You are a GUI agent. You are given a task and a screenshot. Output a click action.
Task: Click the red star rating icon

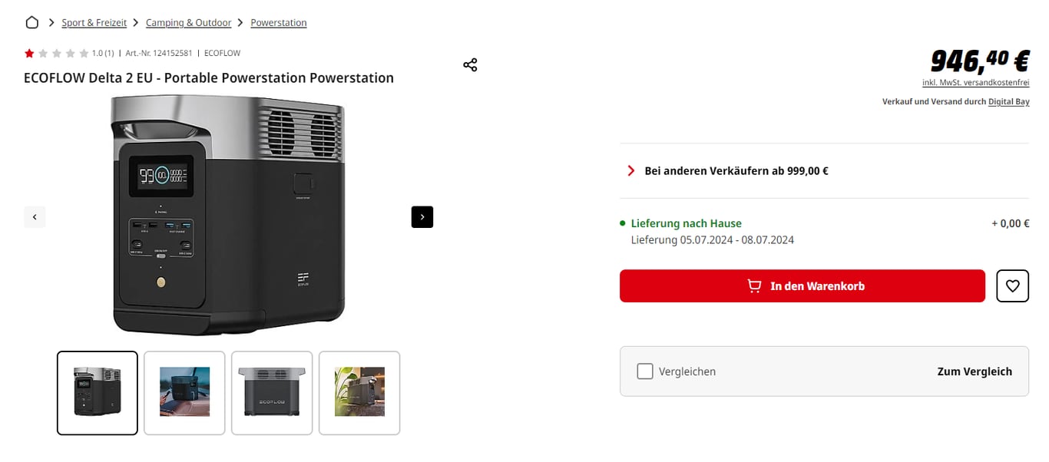pyautogui.click(x=29, y=54)
